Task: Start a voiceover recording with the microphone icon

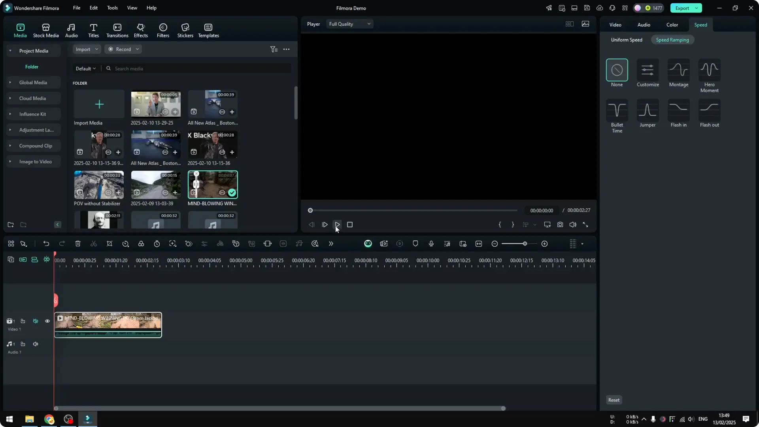Action: click(x=431, y=244)
